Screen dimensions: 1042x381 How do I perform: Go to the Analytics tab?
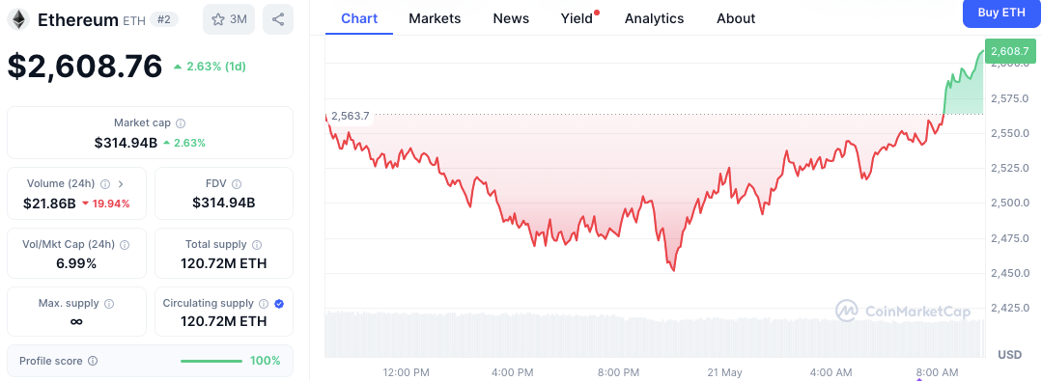pos(654,18)
